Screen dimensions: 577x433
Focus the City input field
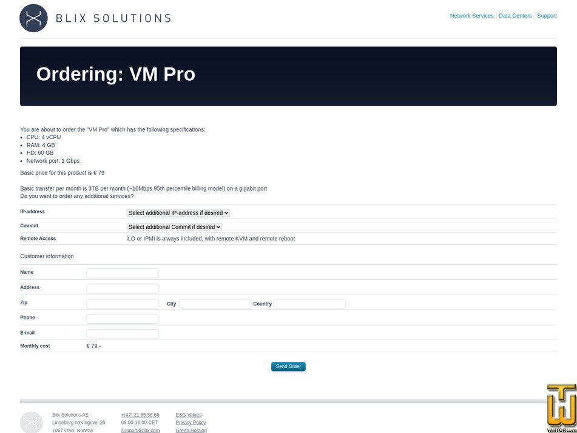[x=215, y=304]
